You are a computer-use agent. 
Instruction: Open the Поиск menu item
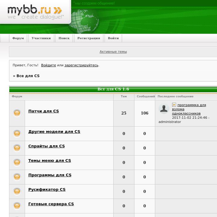point(64,38)
